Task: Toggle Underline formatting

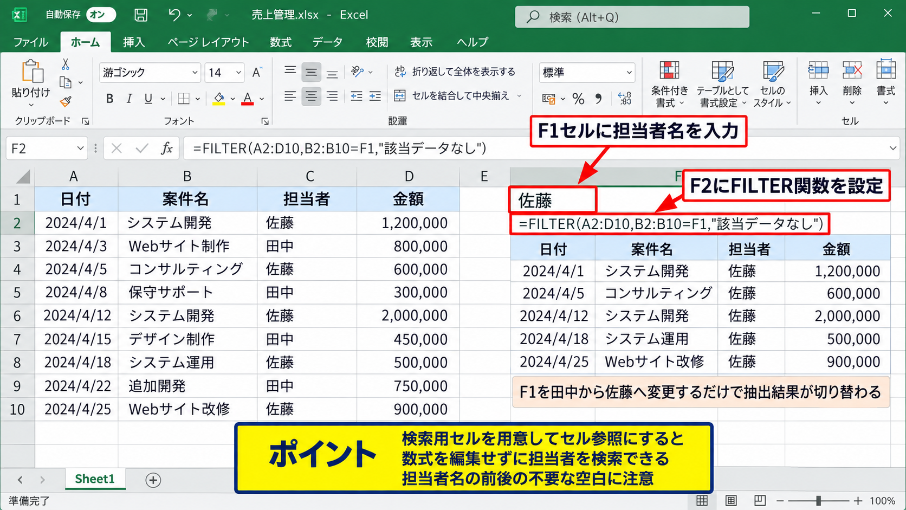Action: (148, 99)
